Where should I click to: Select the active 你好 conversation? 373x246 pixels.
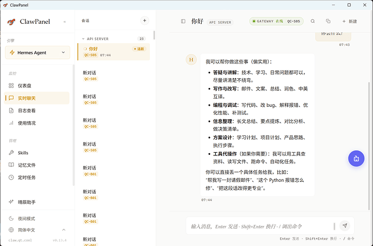click(114, 52)
